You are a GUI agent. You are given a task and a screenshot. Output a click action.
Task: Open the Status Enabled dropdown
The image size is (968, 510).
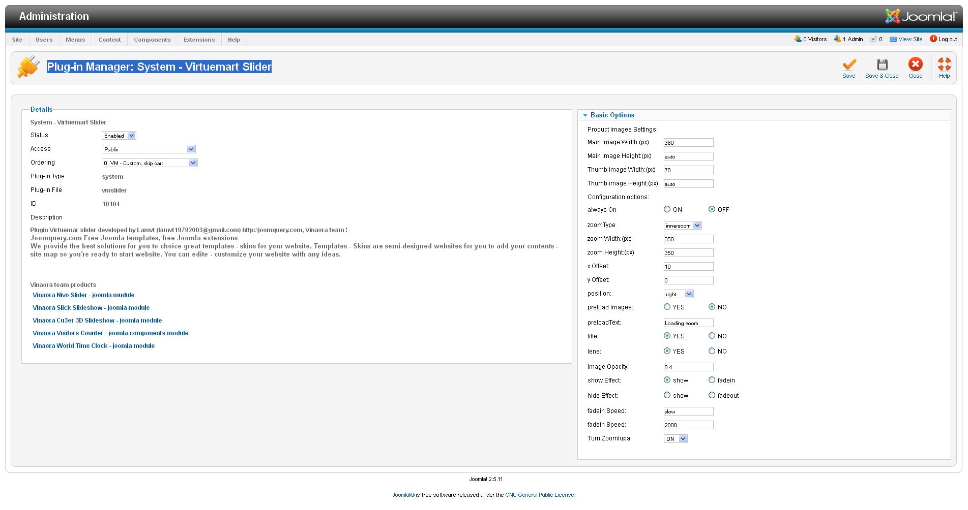pos(119,136)
